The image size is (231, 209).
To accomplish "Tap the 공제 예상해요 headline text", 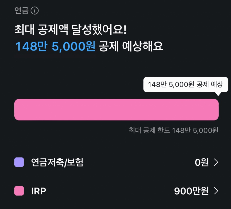I will tap(131, 47).
